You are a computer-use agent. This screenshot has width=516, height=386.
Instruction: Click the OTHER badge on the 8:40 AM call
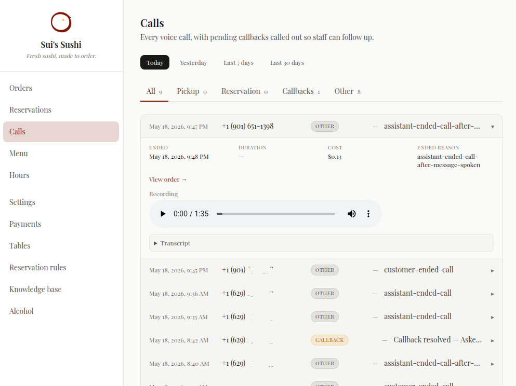click(x=324, y=363)
